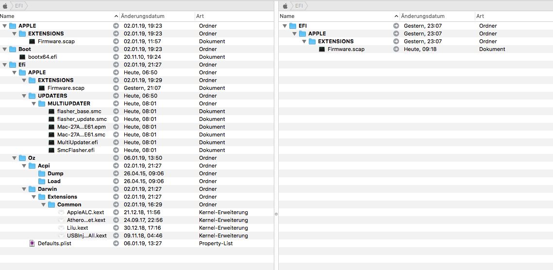Click date Gestern, 21:07 in left pane
Viewport: 553px width, 270px height.
[x=141, y=88]
